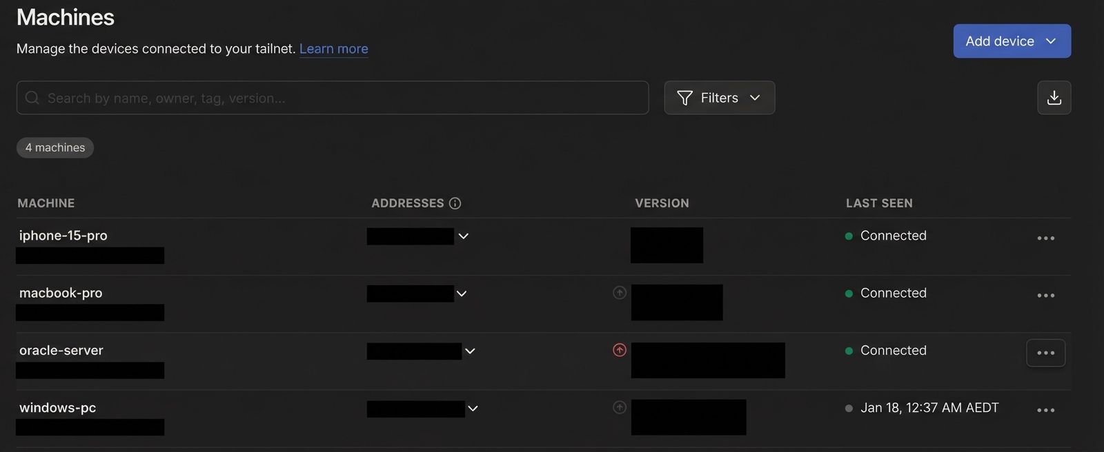1104x452 pixels.
Task: Open the three-dot menu for oracle-server
Action: (1045, 353)
